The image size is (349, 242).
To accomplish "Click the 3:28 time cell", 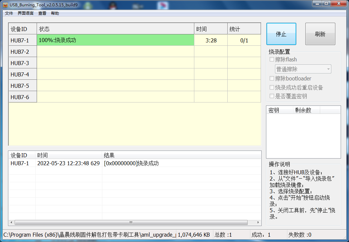I will [211, 40].
